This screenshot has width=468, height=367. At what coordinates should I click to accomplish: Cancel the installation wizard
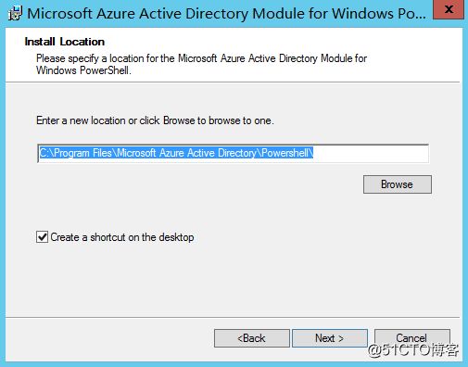[x=411, y=338]
